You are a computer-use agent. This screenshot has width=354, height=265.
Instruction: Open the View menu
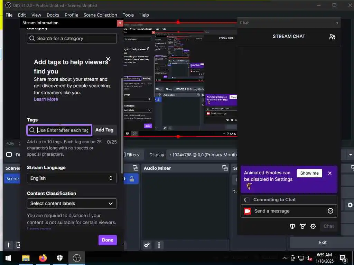[36, 15]
